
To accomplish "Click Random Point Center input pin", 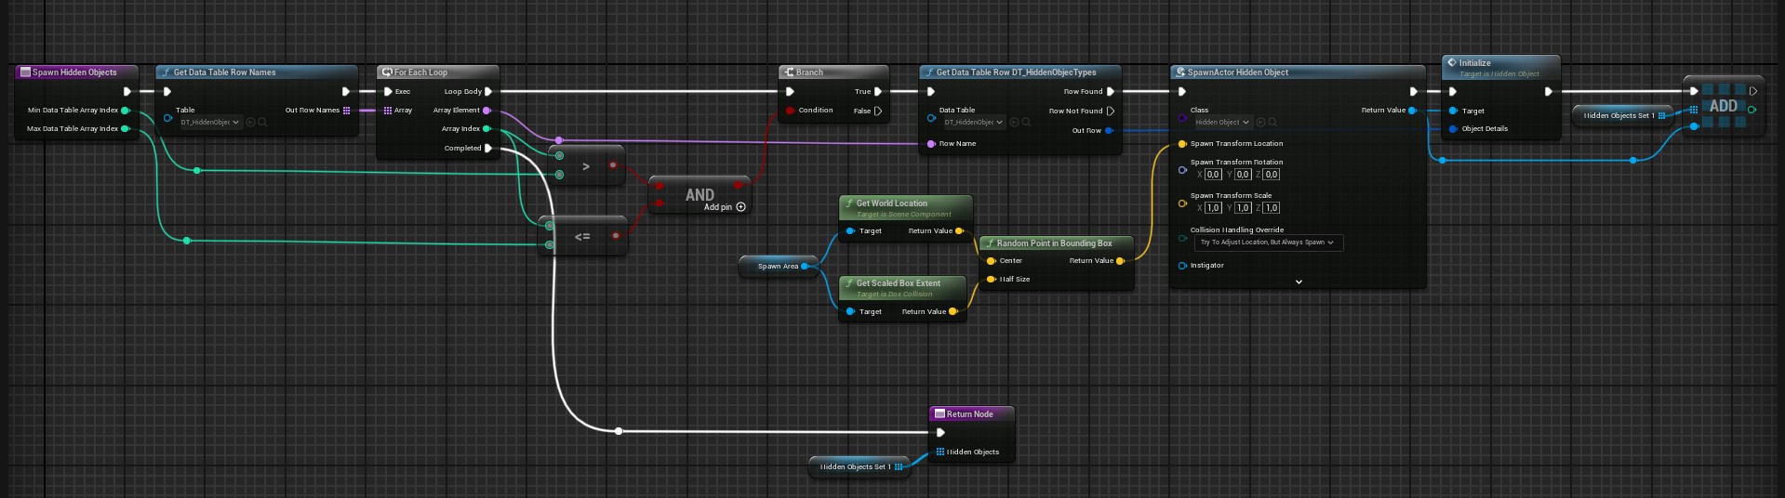I will (992, 261).
